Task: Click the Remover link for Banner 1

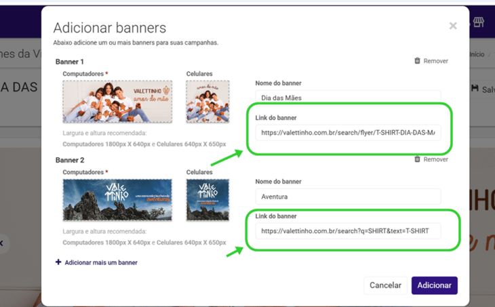Action: pos(435,61)
